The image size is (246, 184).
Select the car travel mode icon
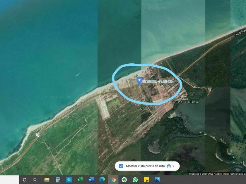(169, 166)
